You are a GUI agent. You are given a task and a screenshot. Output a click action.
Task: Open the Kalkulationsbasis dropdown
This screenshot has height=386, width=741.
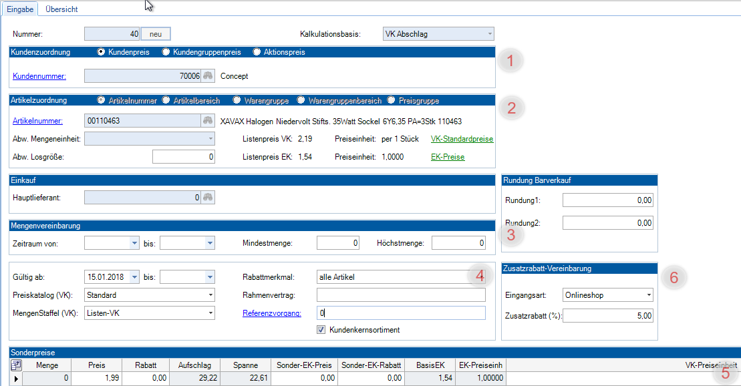coord(490,33)
